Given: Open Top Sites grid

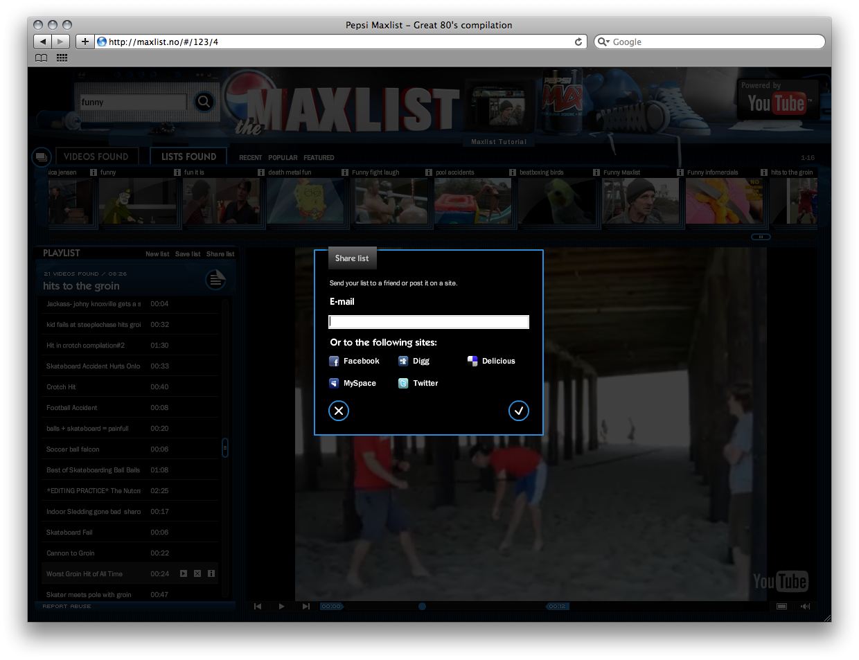Looking at the screenshot, I should [62, 57].
